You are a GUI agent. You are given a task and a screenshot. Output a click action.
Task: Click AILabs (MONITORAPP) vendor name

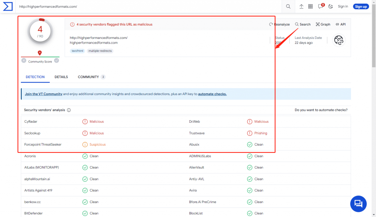coord(41,167)
